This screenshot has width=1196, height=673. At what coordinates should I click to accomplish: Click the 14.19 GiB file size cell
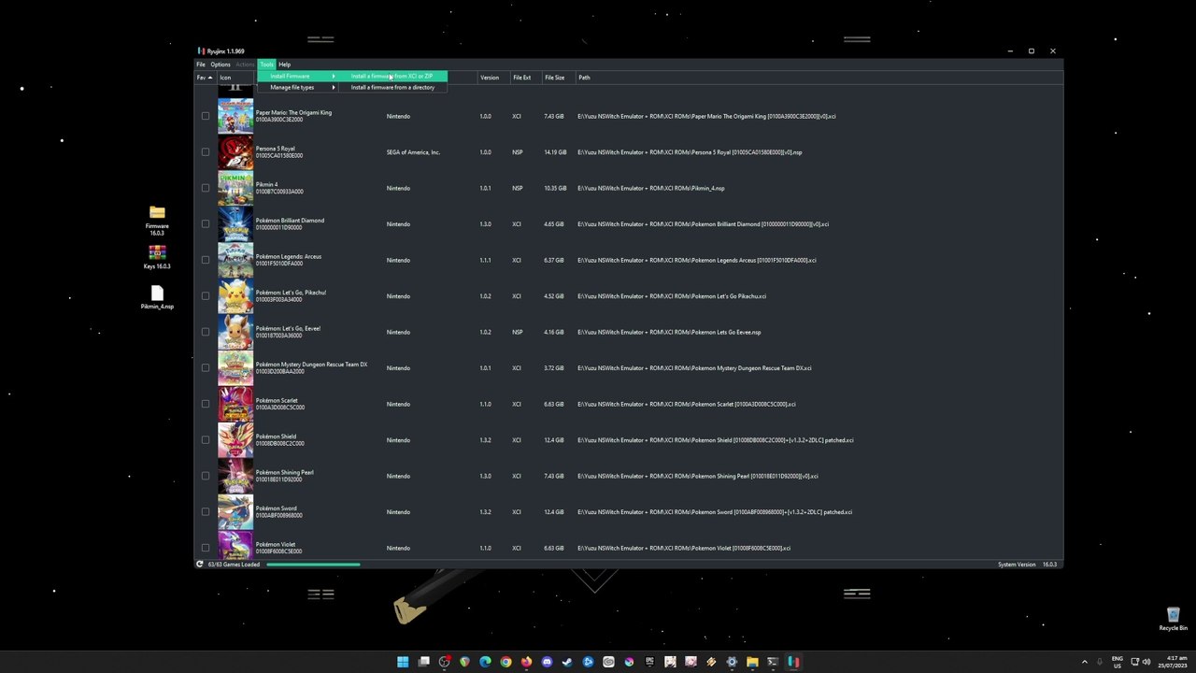pyautogui.click(x=555, y=152)
